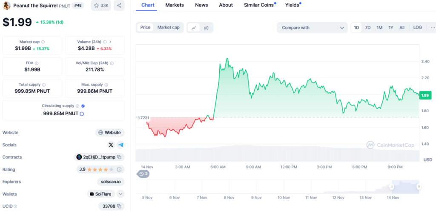Open the Similar Coins tab
This screenshot has width=436, height=211.
coord(259,5)
